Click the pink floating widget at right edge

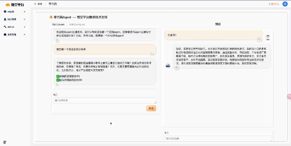click(x=289, y=96)
